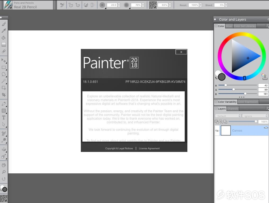Switch to the Color Set Libraries tab
The height and width of the screenshot is (203, 269).
point(245,26)
